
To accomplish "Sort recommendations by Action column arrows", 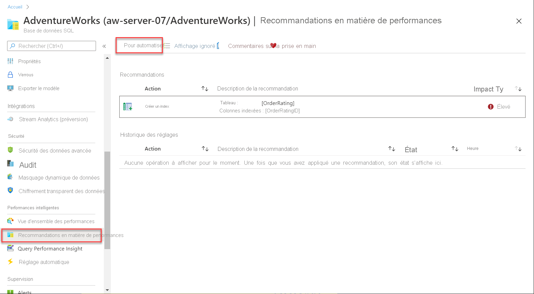I will [x=205, y=88].
